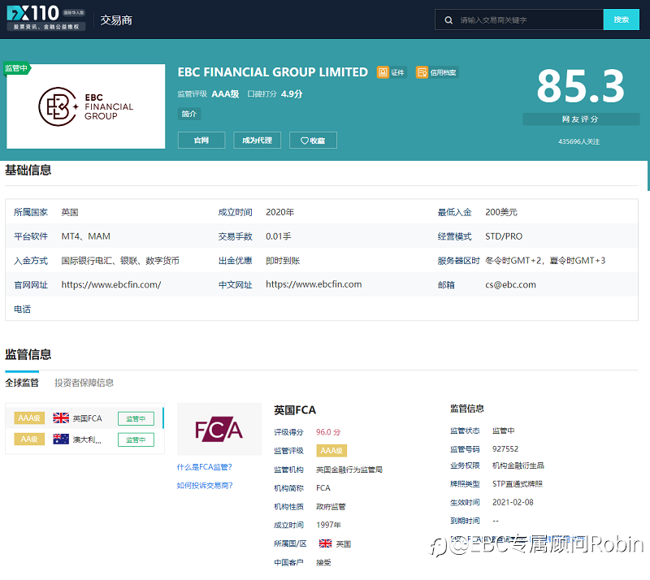This screenshot has height=580, width=650.
Task: Click the 最低入金 value 200美元
Action: click(501, 212)
